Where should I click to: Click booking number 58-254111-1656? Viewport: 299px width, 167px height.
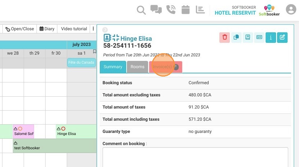point(127,46)
